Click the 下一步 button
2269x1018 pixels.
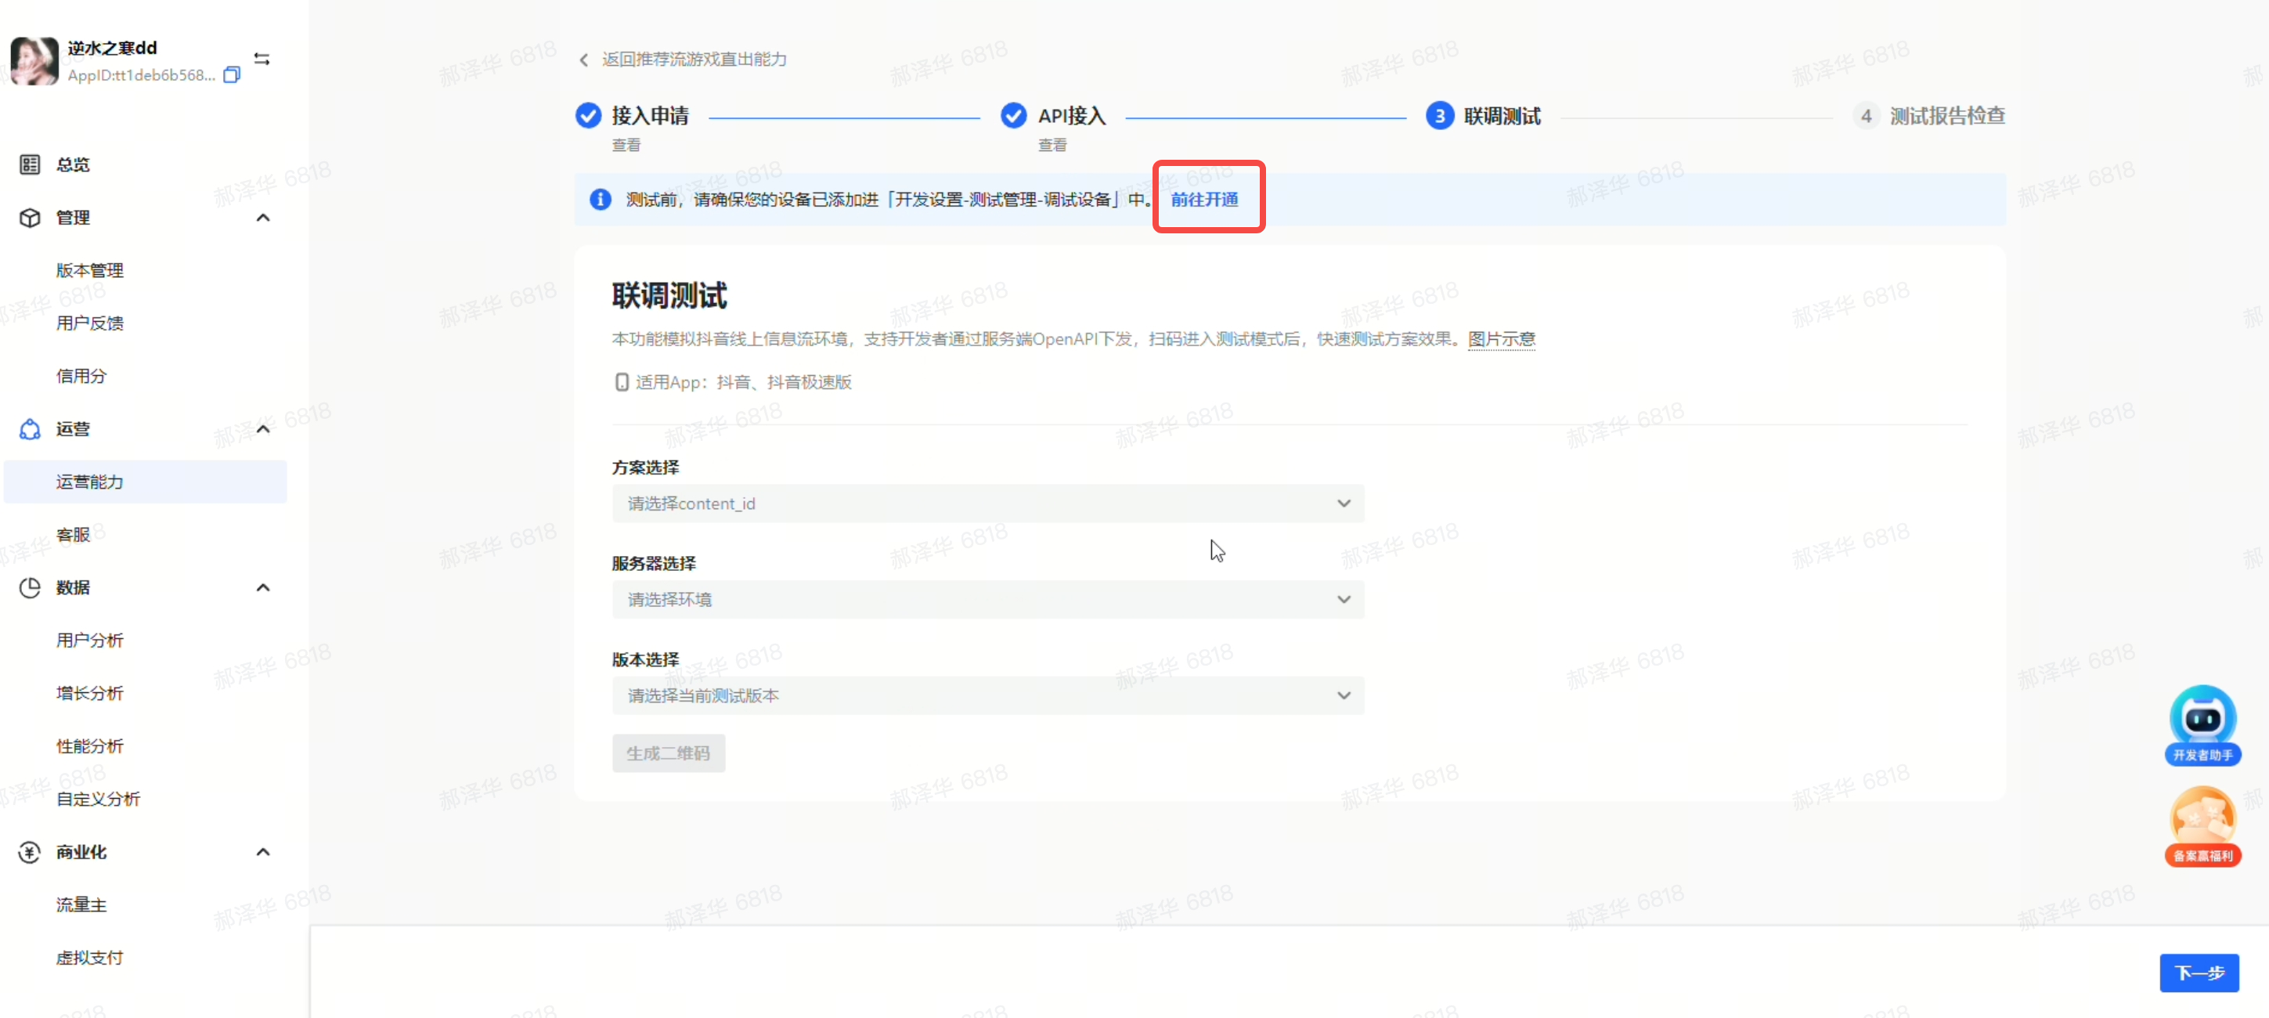point(2199,973)
